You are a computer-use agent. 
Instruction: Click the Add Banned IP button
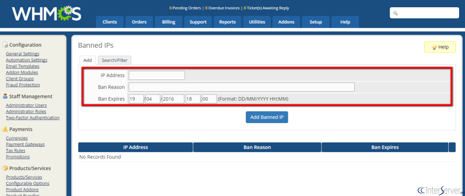tap(267, 117)
